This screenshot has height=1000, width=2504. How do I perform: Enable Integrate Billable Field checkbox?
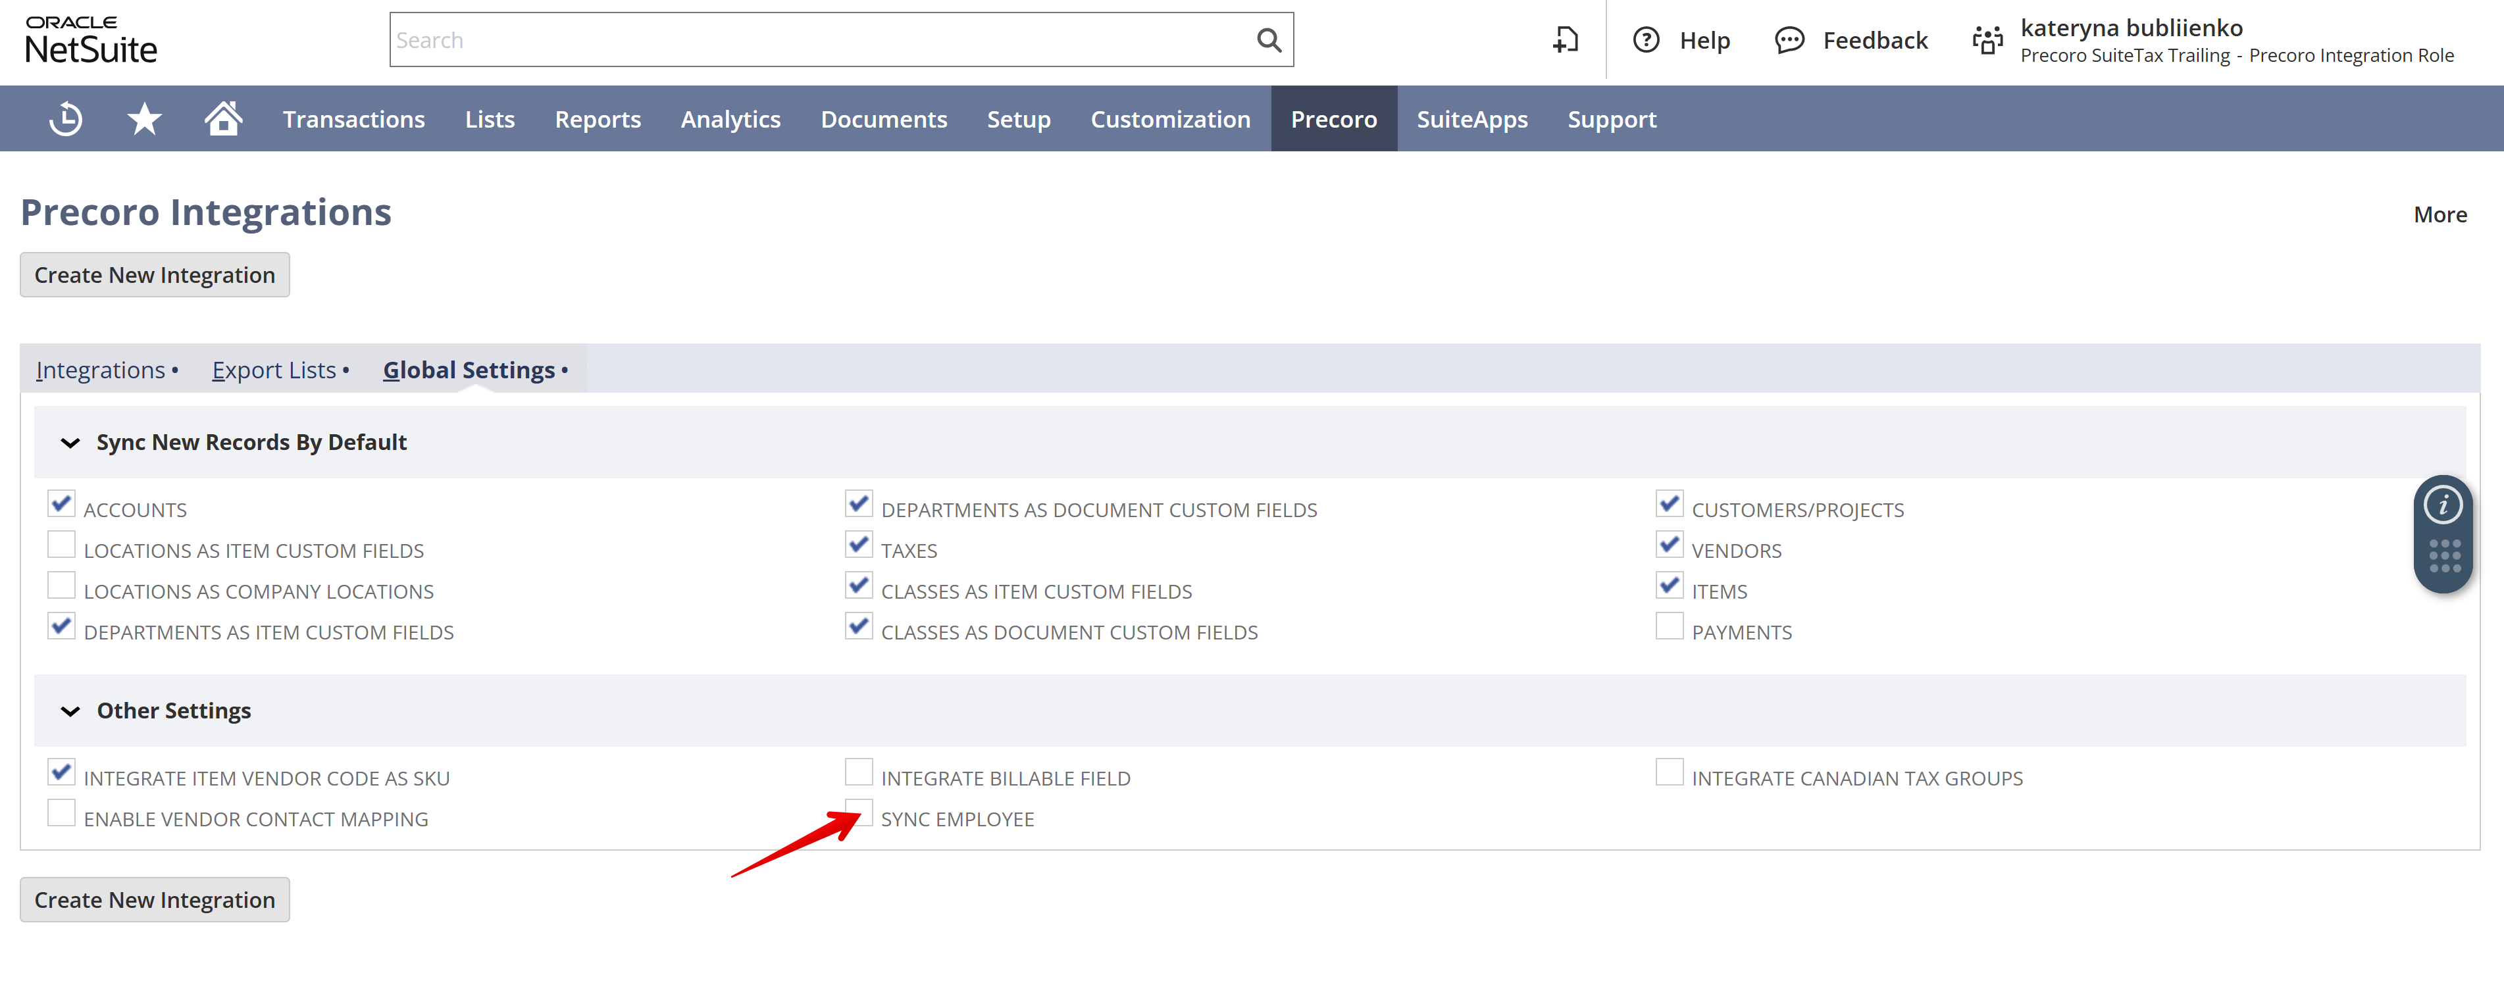(858, 772)
